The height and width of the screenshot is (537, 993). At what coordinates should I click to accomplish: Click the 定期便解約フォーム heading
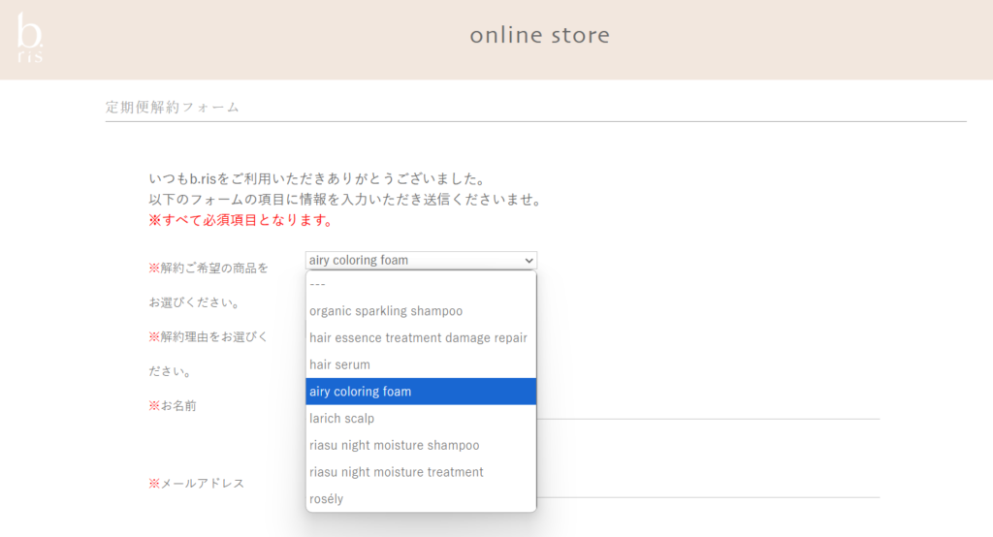(173, 107)
